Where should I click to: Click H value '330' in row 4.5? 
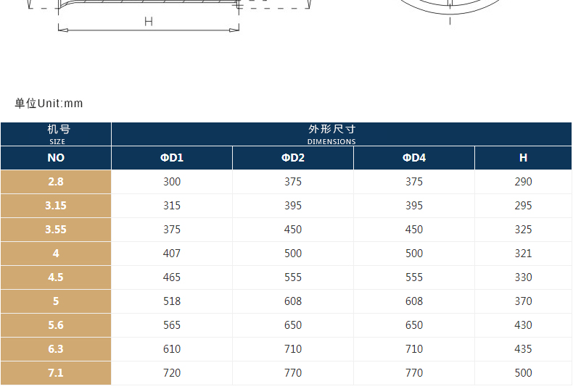(x=523, y=277)
